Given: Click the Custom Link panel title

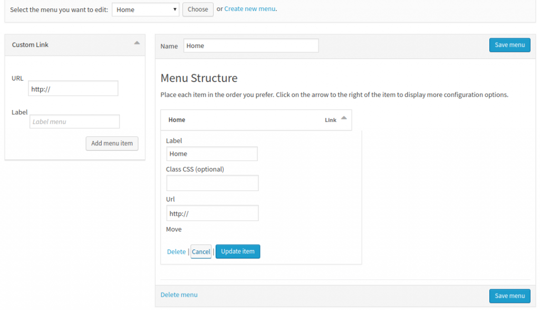Looking at the screenshot, I should pyautogui.click(x=30, y=45).
